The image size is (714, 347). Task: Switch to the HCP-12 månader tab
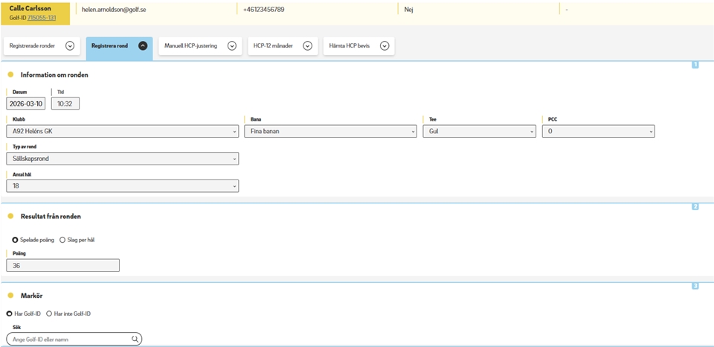273,45
